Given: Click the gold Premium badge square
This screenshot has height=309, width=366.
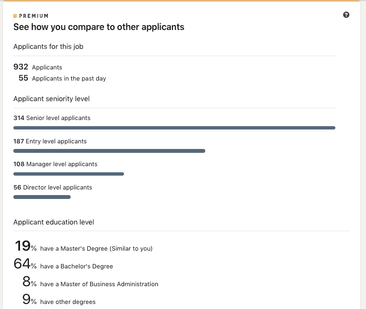Looking at the screenshot, I should pyautogui.click(x=15, y=16).
